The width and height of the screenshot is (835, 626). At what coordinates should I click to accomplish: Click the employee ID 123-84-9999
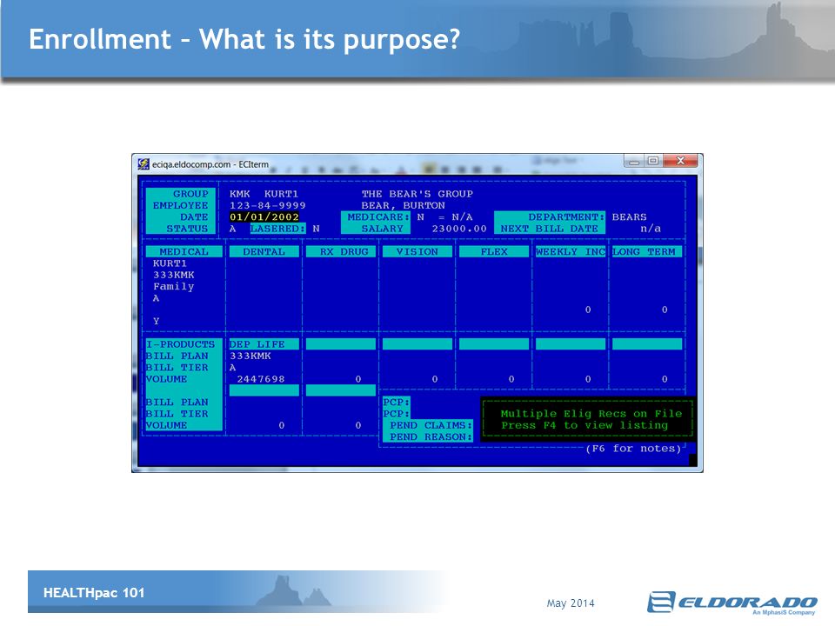click(267, 205)
